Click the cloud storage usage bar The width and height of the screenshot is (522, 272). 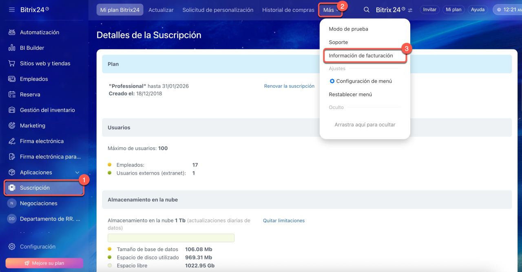point(171,238)
